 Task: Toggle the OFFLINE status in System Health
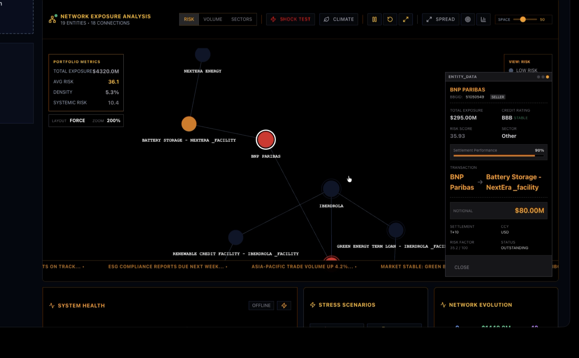coord(261,305)
